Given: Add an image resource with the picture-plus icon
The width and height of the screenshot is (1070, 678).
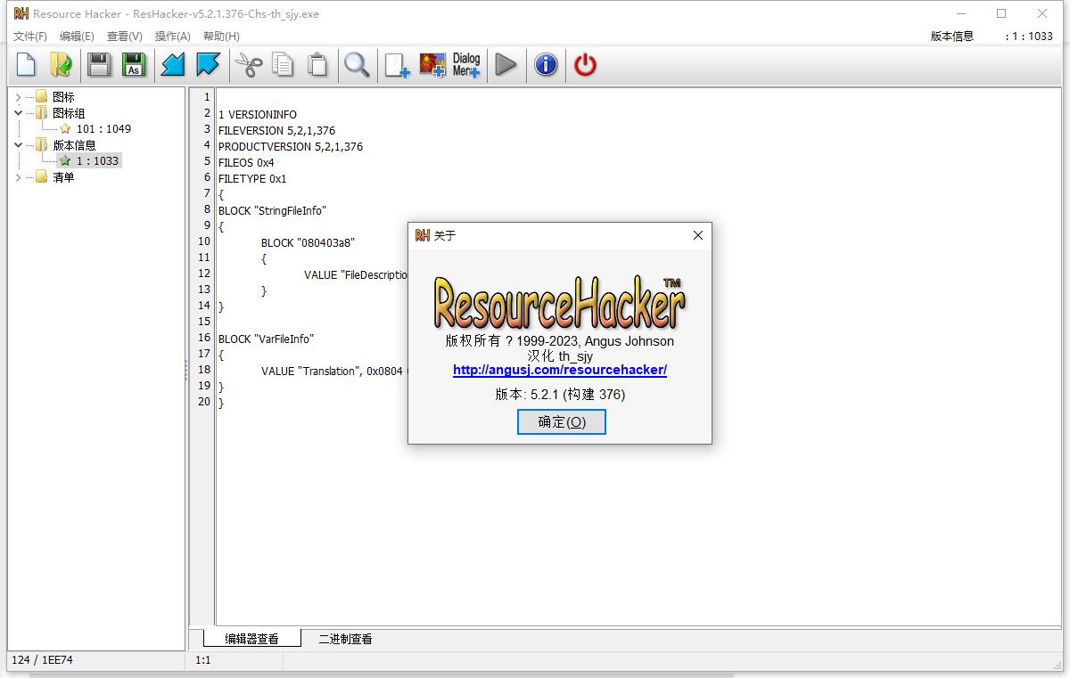Looking at the screenshot, I should [x=432, y=65].
